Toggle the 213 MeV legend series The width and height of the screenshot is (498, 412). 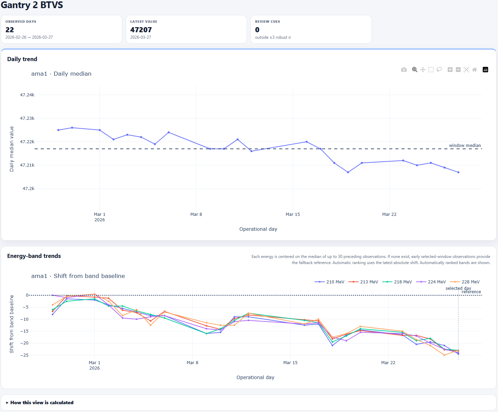pos(363,282)
